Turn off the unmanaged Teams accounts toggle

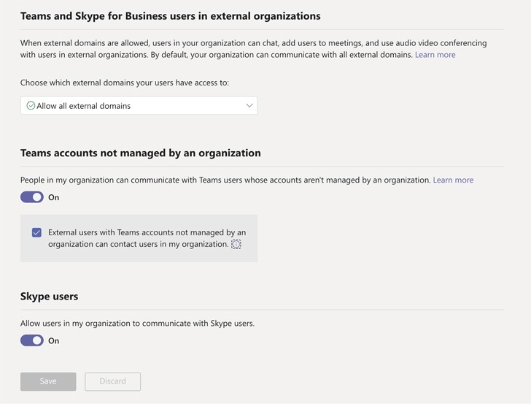click(x=32, y=197)
